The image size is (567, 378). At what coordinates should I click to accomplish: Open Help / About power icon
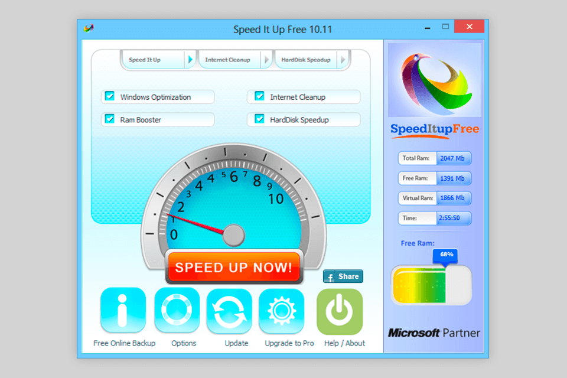[340, 311]
